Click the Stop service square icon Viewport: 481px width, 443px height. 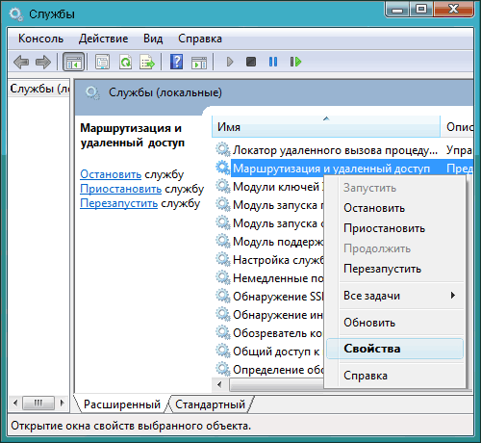click(x=251, y=62)
